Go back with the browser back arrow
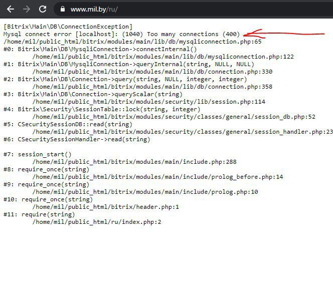 point(11,9)
